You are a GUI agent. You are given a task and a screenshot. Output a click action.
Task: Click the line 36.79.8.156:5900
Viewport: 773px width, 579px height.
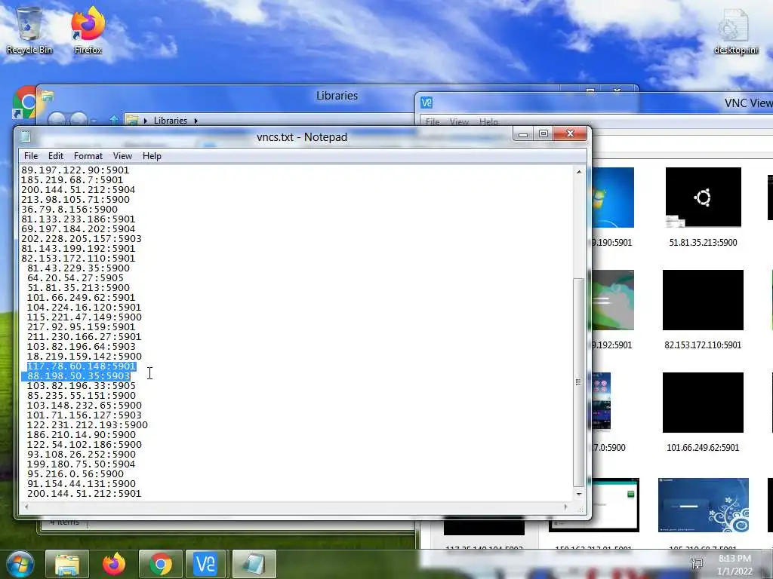[x=69, y=210]
